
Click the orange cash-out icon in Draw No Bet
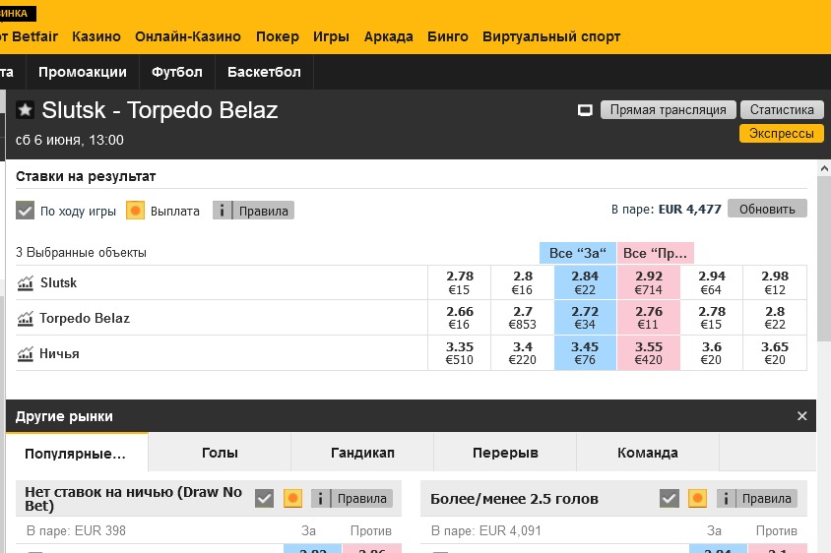(292, 499)
